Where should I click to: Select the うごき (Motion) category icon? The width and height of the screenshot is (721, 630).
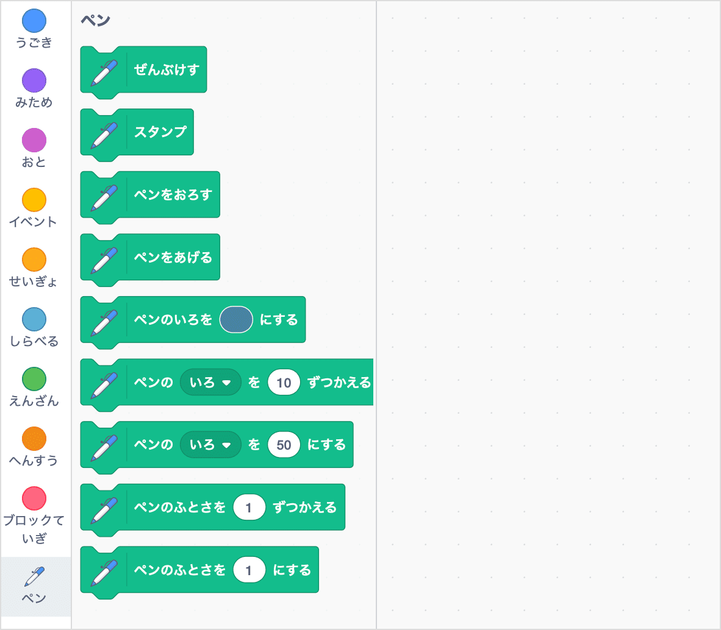35,21
